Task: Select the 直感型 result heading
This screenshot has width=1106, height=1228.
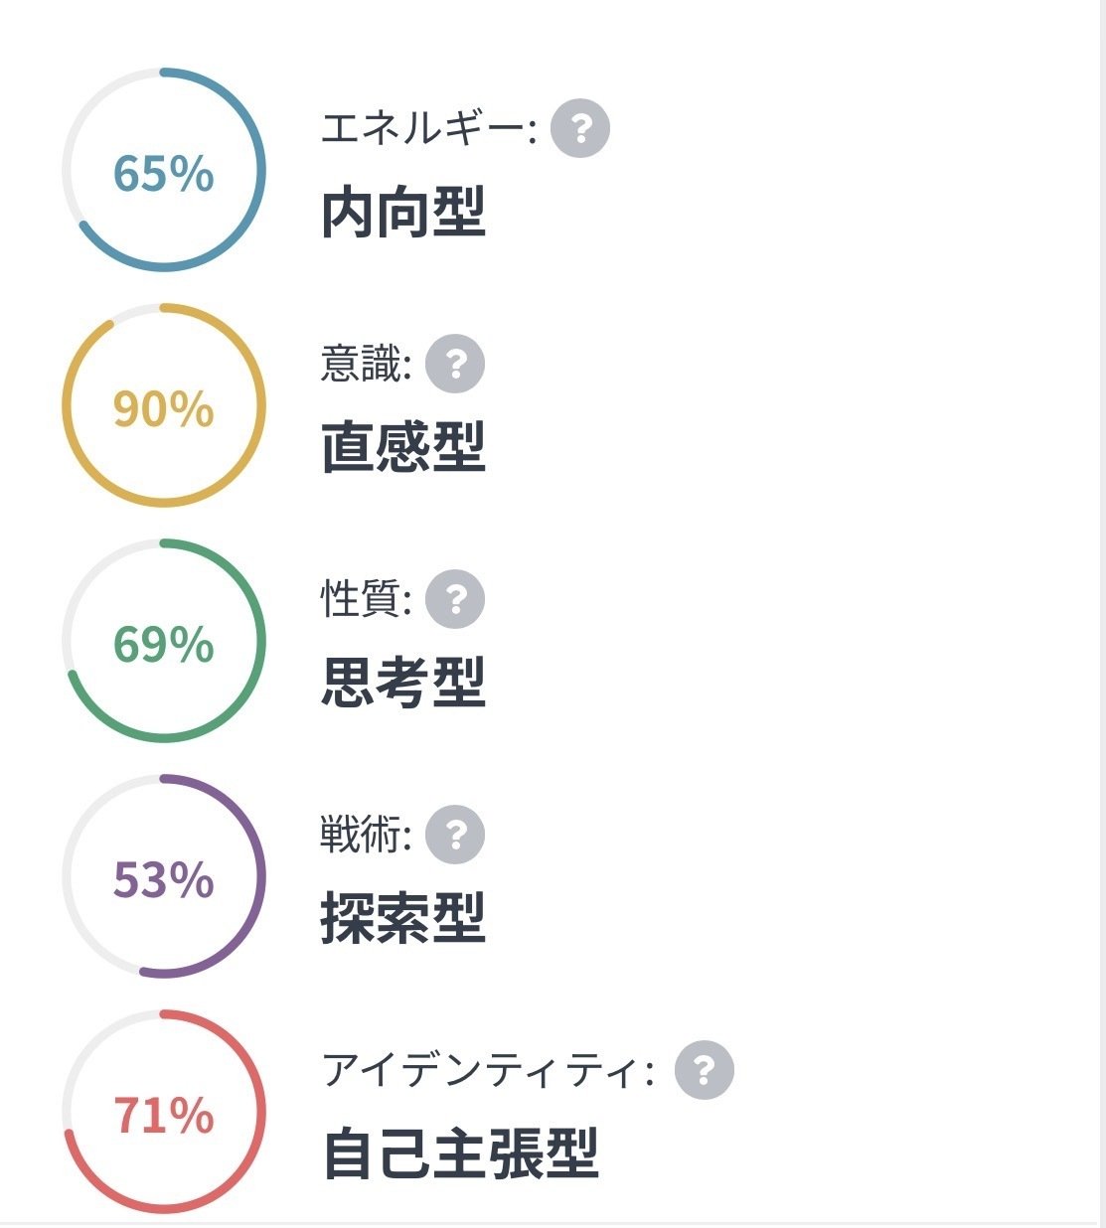Action: [403, 447]
